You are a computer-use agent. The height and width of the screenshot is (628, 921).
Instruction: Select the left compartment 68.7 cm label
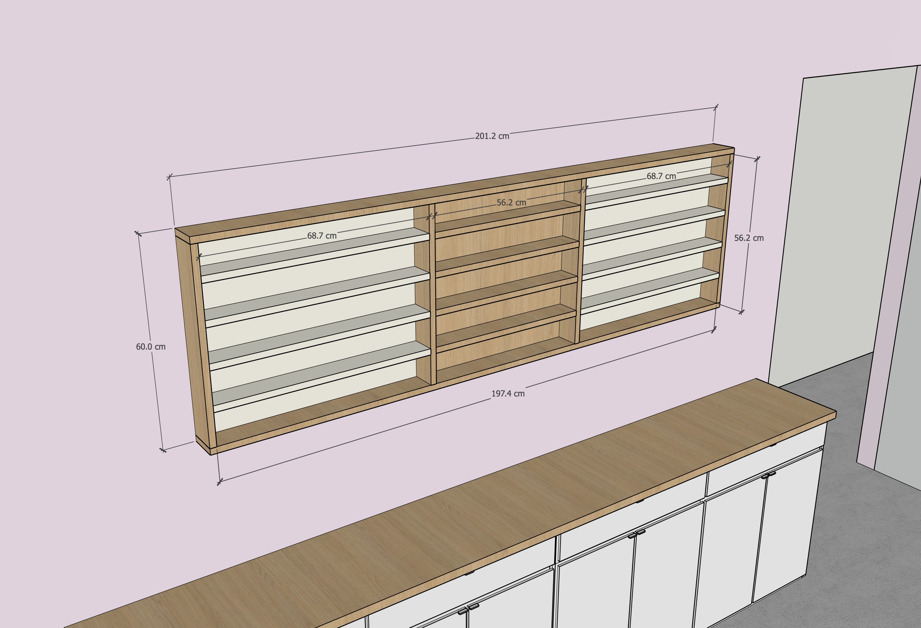[321, 236]
